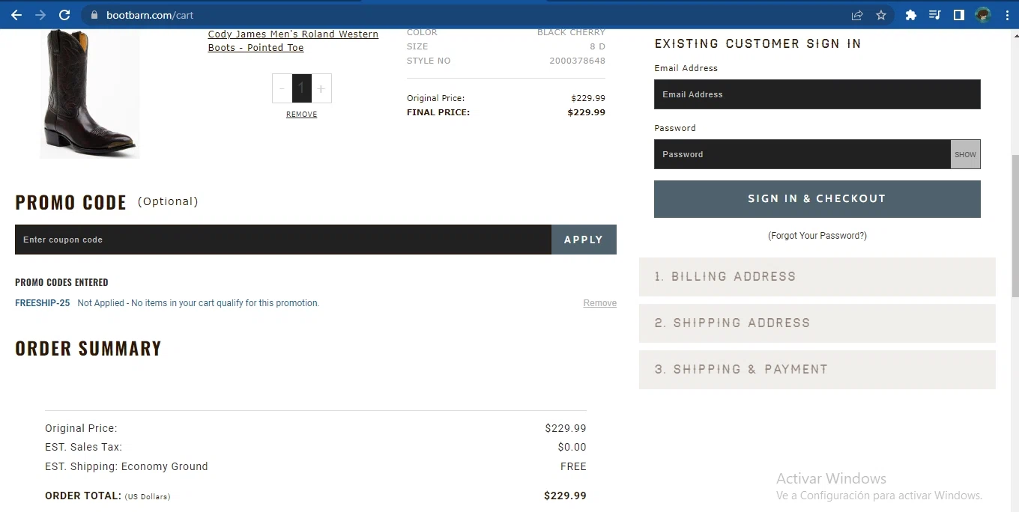Click the profile avatar icon
The image size is (1019, 512).
tap(983, 15)
